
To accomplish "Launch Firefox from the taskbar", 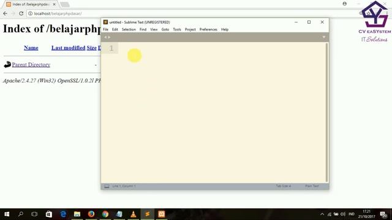I will tap(91, 215).
